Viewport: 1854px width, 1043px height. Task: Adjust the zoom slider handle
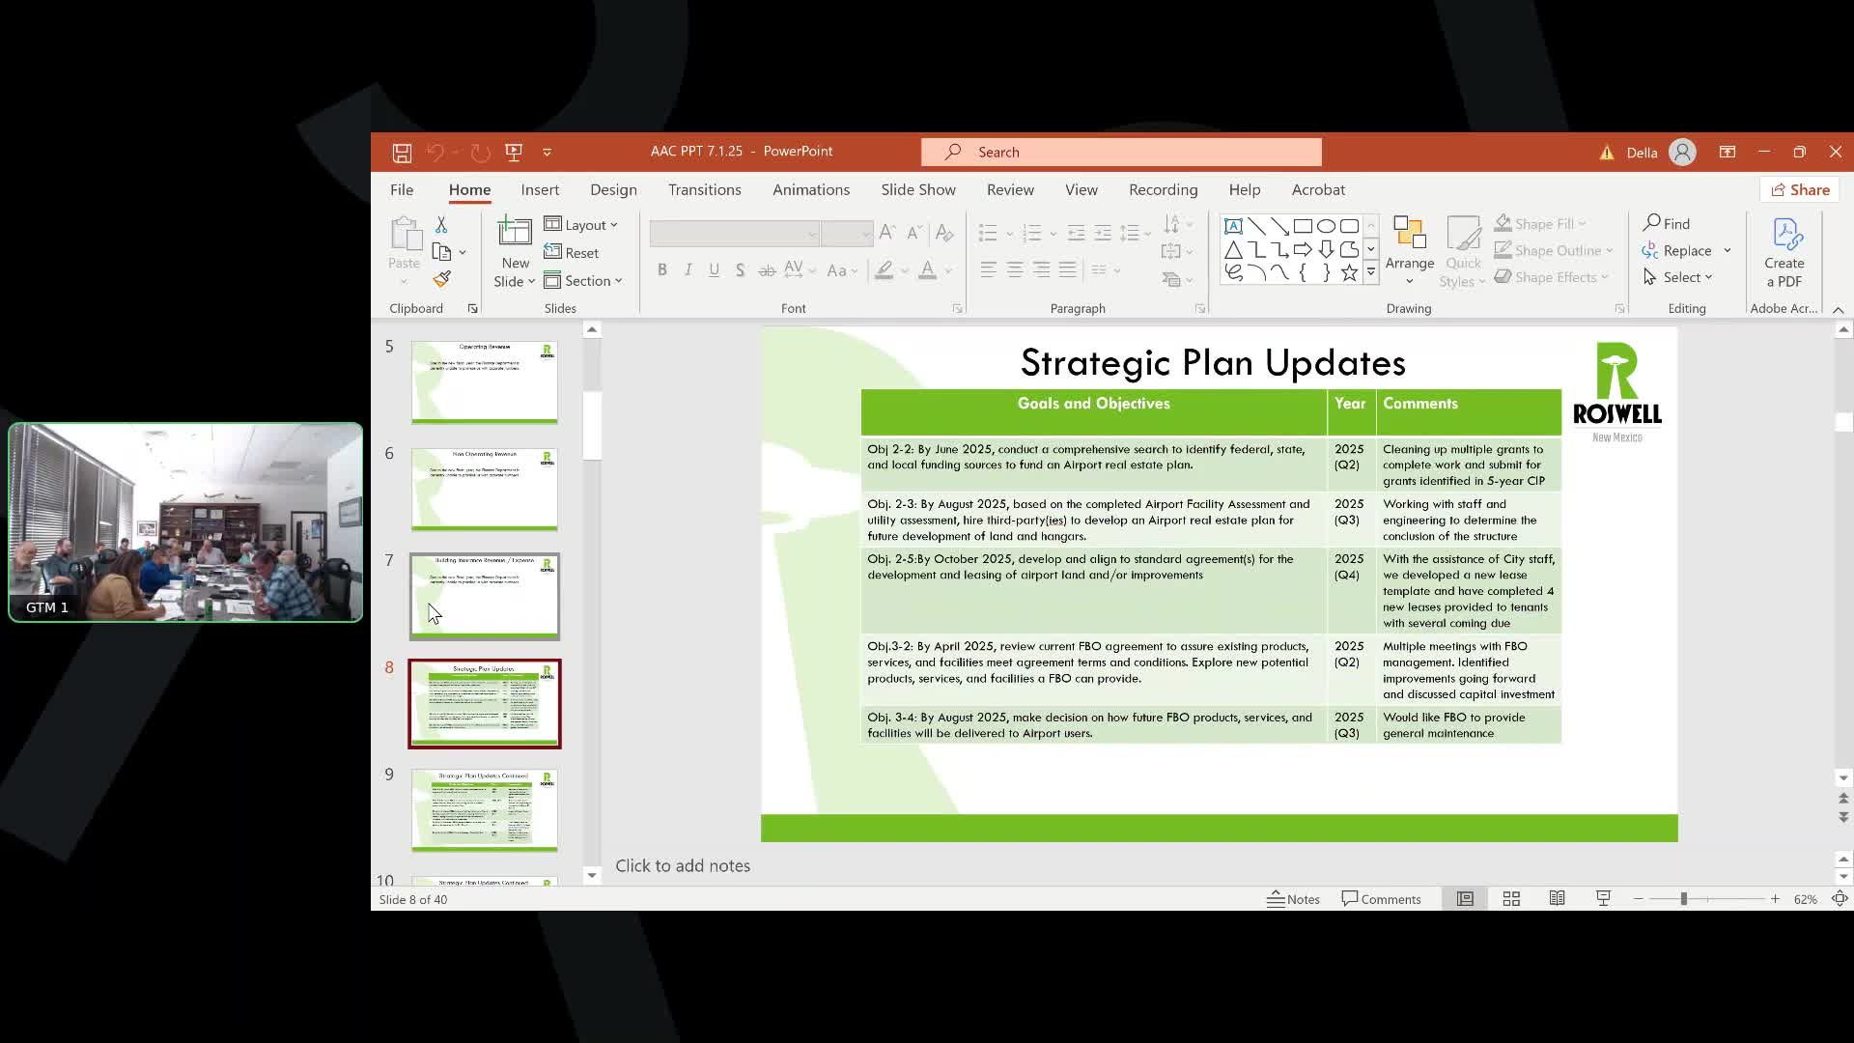[1683, 899]
